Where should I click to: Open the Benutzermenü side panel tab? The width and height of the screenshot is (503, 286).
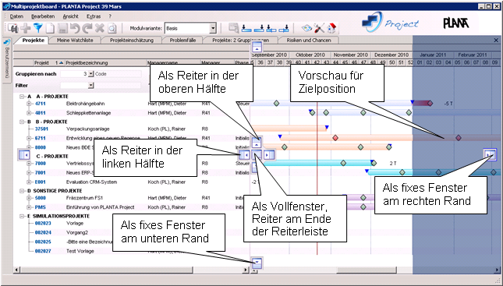7,61
